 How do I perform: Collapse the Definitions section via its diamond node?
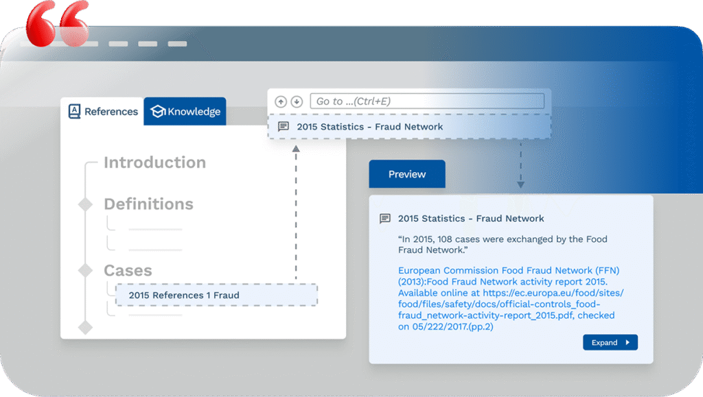point(85,204)
